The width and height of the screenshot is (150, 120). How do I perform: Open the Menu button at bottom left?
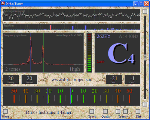pyautogui.click(x=5, y=111)
